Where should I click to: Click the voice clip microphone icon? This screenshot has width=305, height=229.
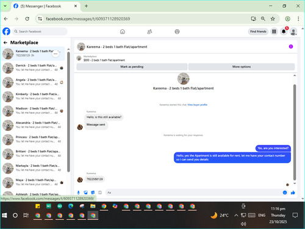[79, 192]
